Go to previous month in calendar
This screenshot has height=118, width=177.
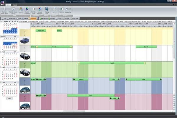point(2,21)
